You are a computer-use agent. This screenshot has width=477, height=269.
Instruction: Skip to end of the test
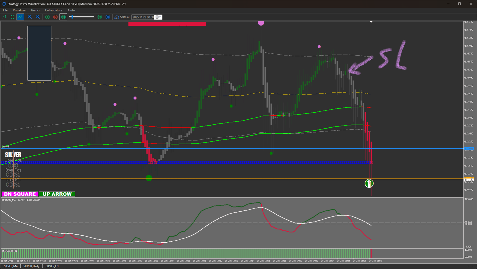(108, 17)
